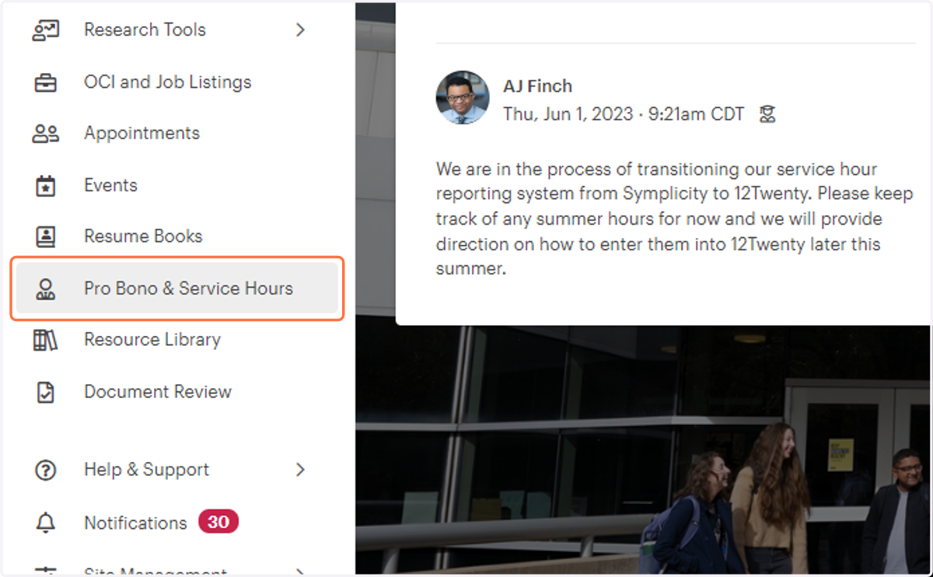
Task: Click the Notifications bell icon
Action: tap(45, 523)
